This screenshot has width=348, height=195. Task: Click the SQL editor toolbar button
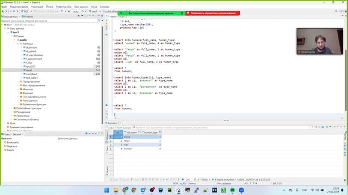click(25, 11)
